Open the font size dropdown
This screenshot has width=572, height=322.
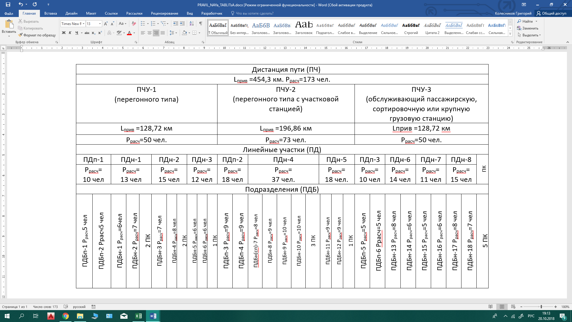pos(100,24)
